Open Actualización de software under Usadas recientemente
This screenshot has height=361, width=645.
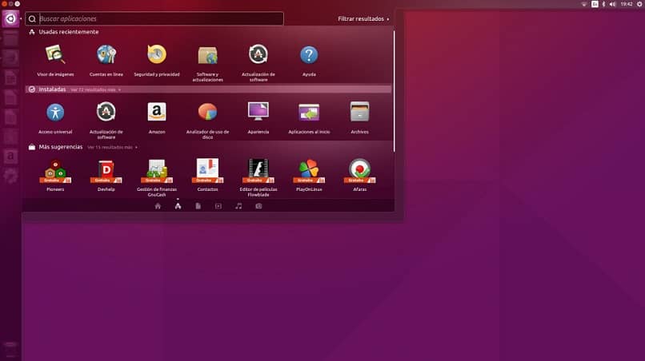tap(258, 63)
